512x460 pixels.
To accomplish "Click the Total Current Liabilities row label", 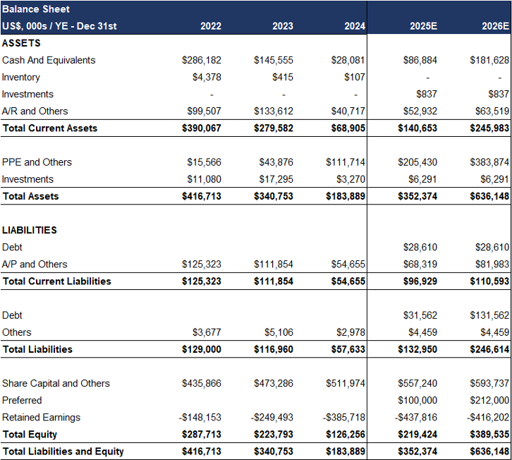I will click(x=56, y=282).
